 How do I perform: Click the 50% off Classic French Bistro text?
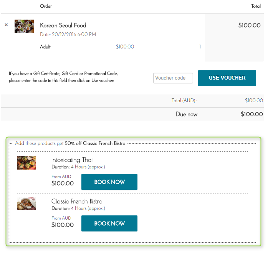click(x=95, y=143)
